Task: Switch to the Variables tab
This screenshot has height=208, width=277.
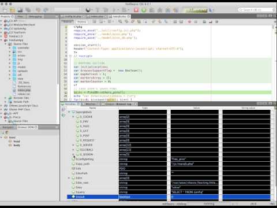Action: coord(70,104)
